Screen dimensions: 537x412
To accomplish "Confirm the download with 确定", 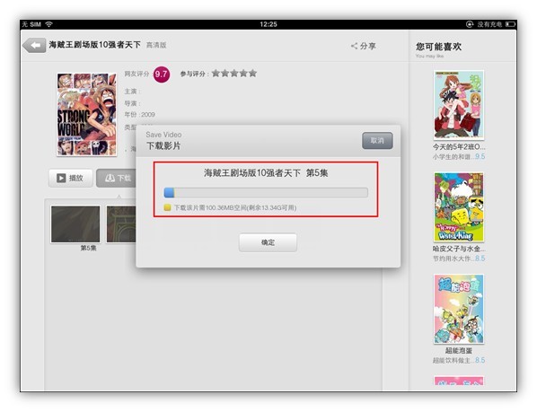I will 268,242.
